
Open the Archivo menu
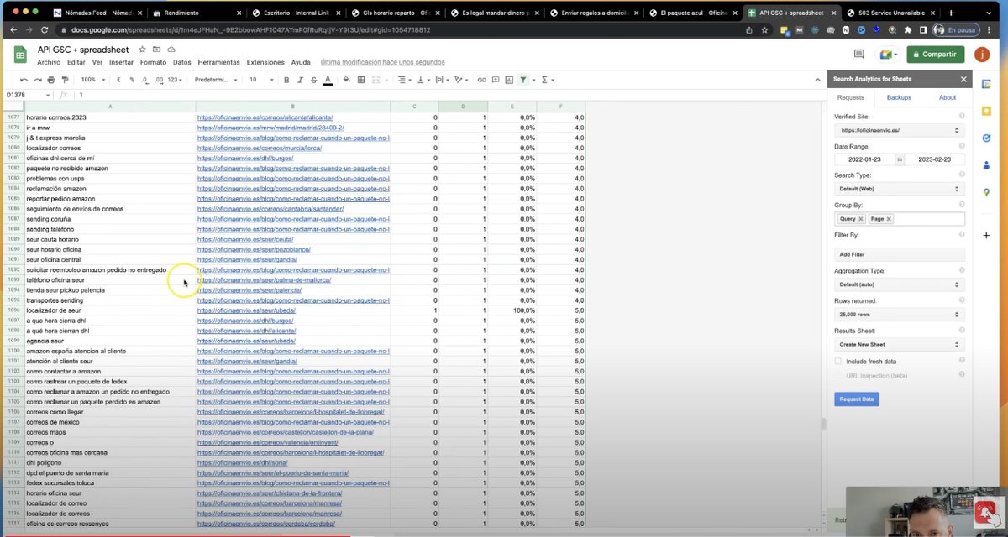[49, 62]
